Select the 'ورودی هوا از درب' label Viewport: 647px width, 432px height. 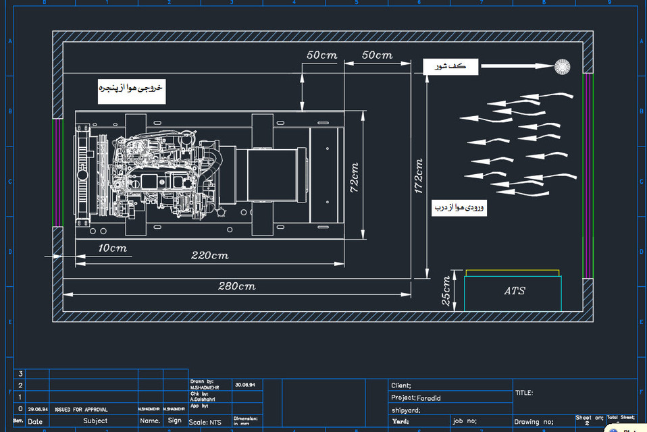click(x=460, y=207)
